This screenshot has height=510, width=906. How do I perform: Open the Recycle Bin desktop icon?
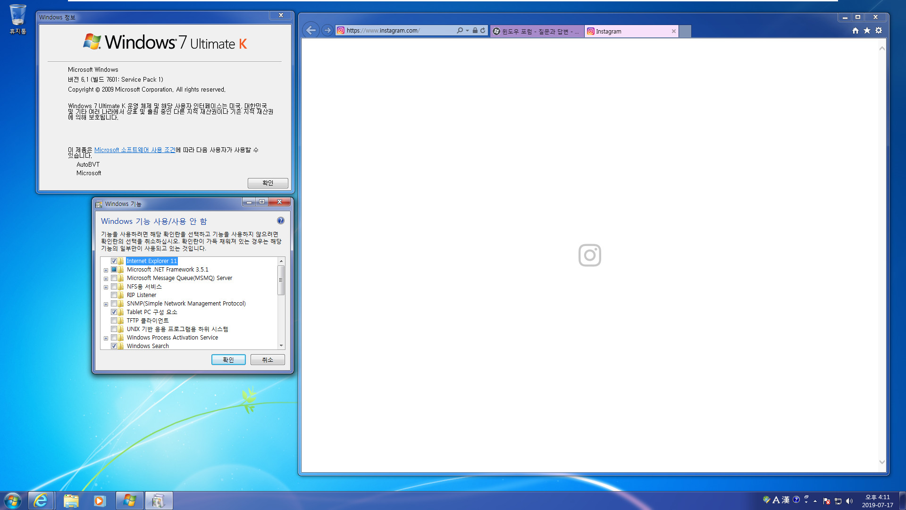pos(17,19)
